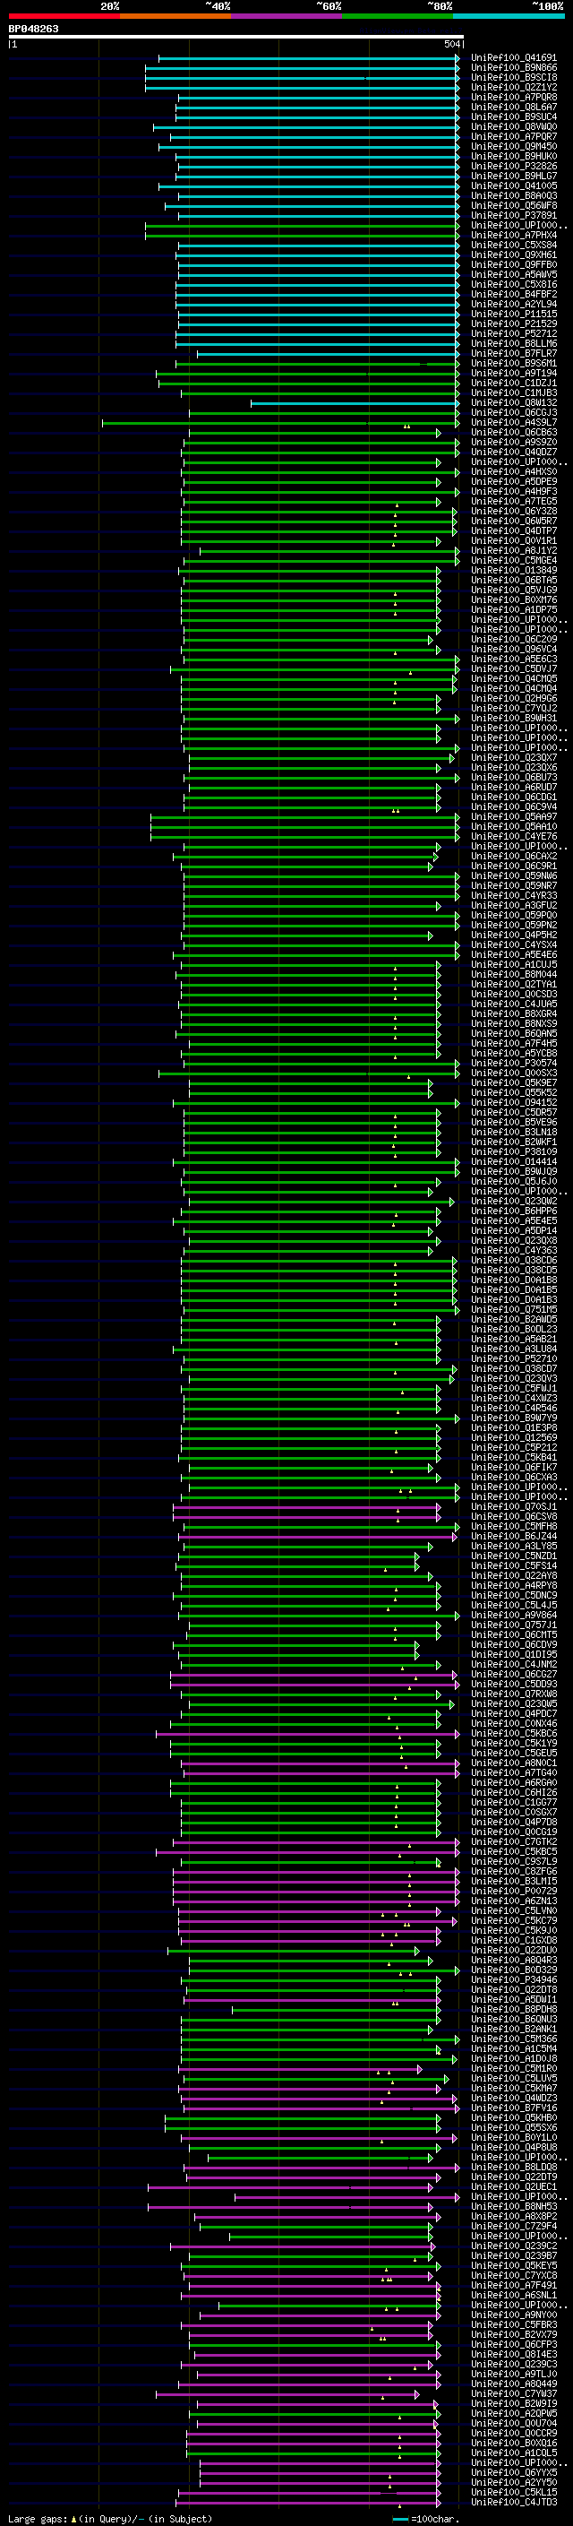This screenshot has height=2526, width=573.
Task: Select the UniRef100_A1DP75 label
Action: coord(514,610)
